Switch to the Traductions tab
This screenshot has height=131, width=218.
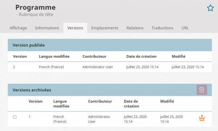tap(162, 28)
